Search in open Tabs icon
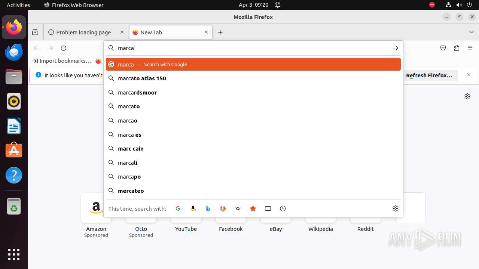The height and width of the screenshot is (269, 479). tap(268, 208)
